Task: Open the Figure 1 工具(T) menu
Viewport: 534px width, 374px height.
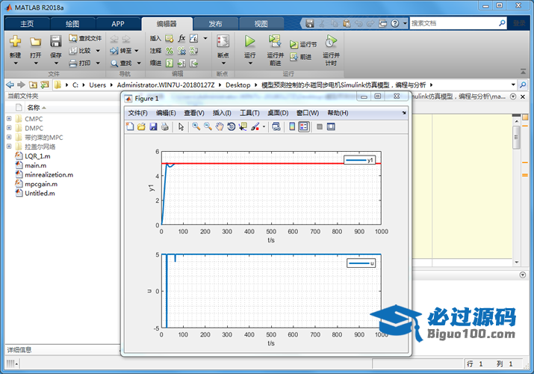Action: tap(249, 113)
